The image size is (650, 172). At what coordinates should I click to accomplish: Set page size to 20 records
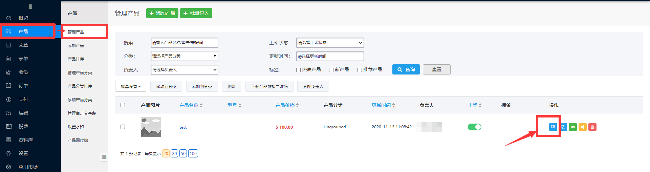coord(166,153)
